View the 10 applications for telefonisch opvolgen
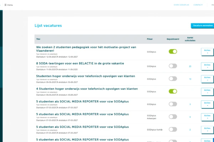 click(190, 79)
